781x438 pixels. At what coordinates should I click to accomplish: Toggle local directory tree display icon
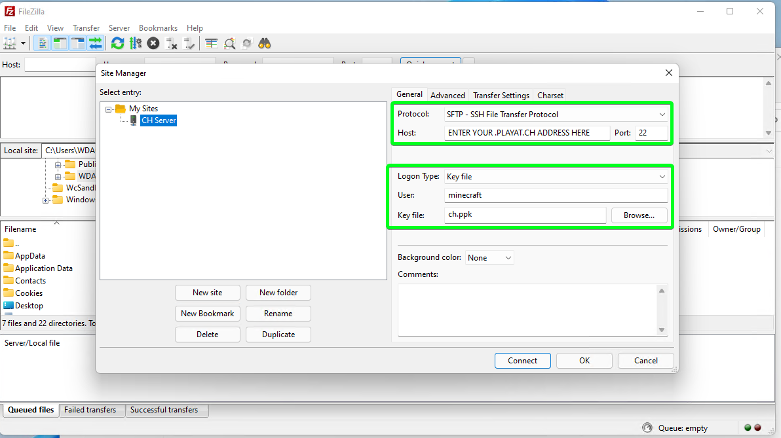point(60,44)
